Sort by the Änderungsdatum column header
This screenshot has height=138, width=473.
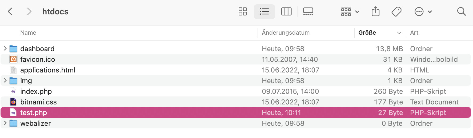286,33
